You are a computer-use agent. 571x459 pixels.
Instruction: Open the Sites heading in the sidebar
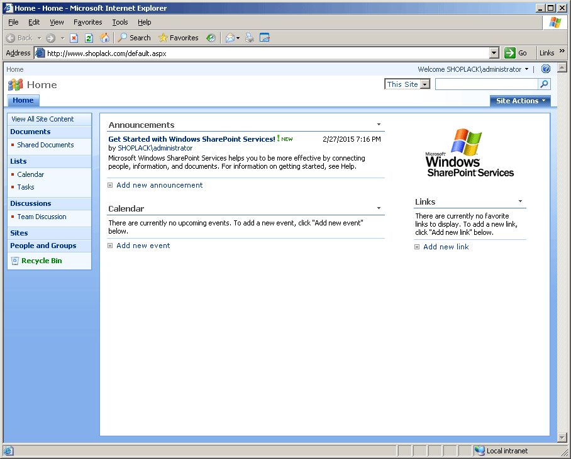coord(19,233)
